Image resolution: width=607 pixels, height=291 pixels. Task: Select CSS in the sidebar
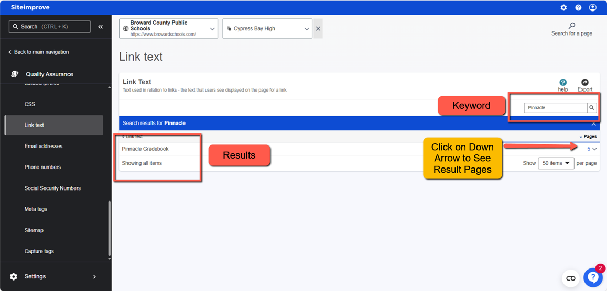tap(30, 104)
